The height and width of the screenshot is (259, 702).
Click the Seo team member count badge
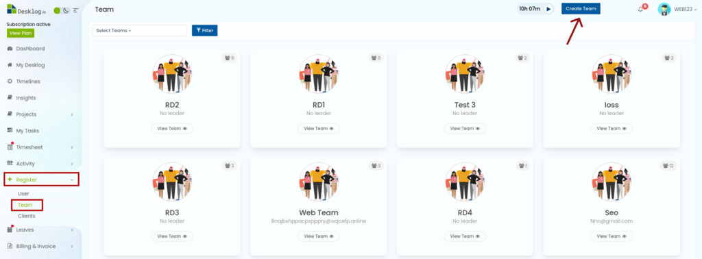click(668, 166)
